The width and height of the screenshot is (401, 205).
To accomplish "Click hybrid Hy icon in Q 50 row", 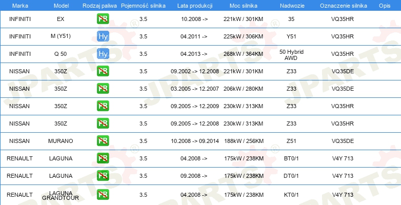I will point(103,54).
